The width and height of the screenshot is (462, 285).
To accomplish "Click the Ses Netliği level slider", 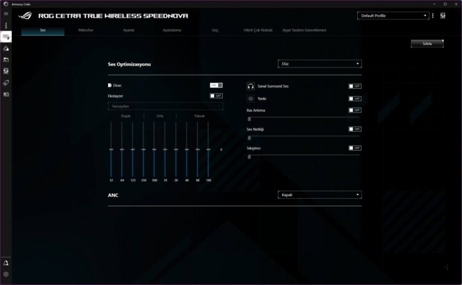I will [303, 137].
